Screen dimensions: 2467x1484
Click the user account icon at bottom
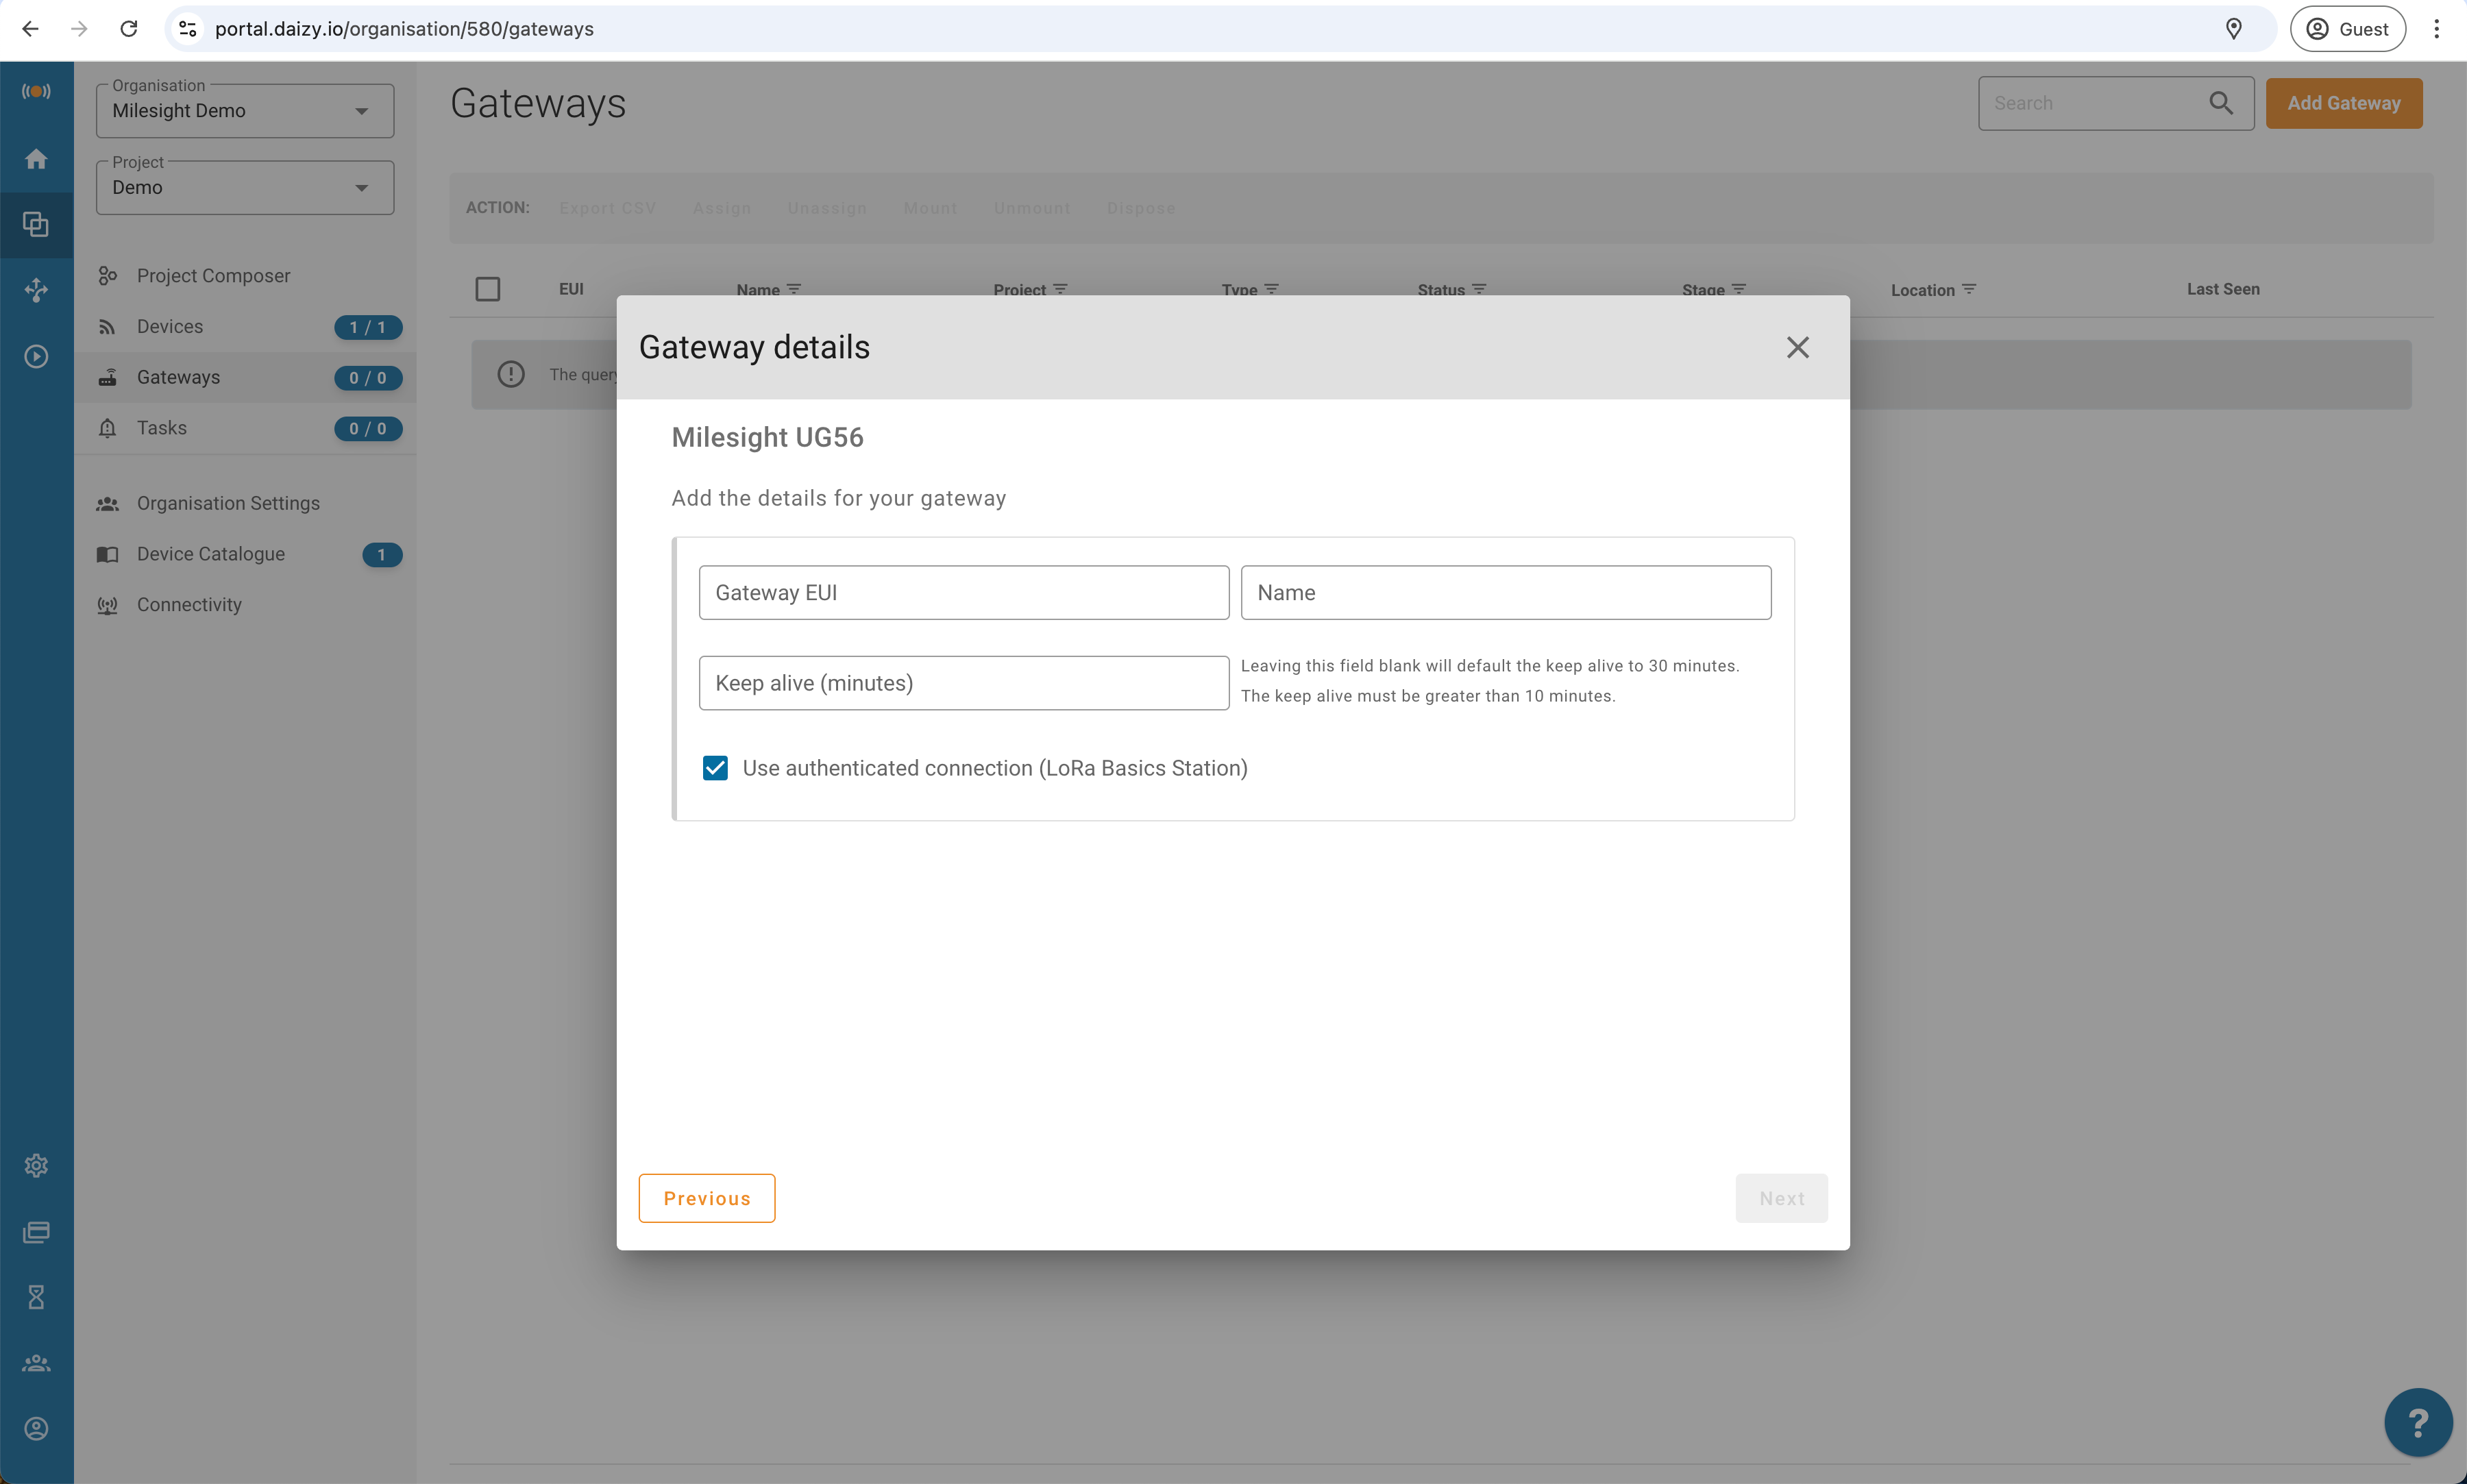click(36, 1428)
